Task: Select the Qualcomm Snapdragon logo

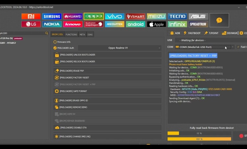Action: click(x=94, y=24)
